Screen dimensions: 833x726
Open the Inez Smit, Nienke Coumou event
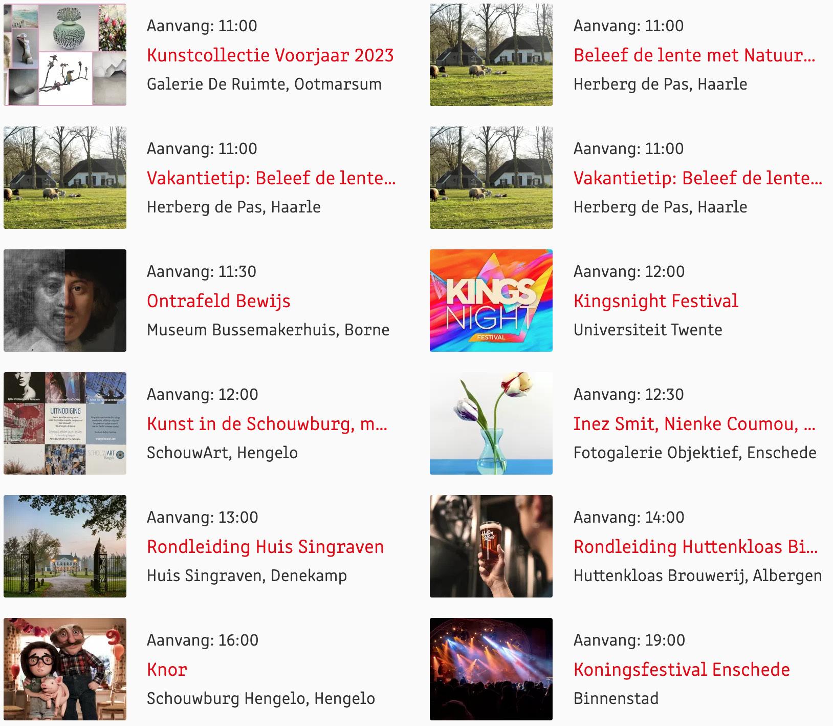coord(694,424)
